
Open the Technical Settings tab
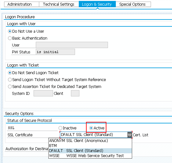59,4
